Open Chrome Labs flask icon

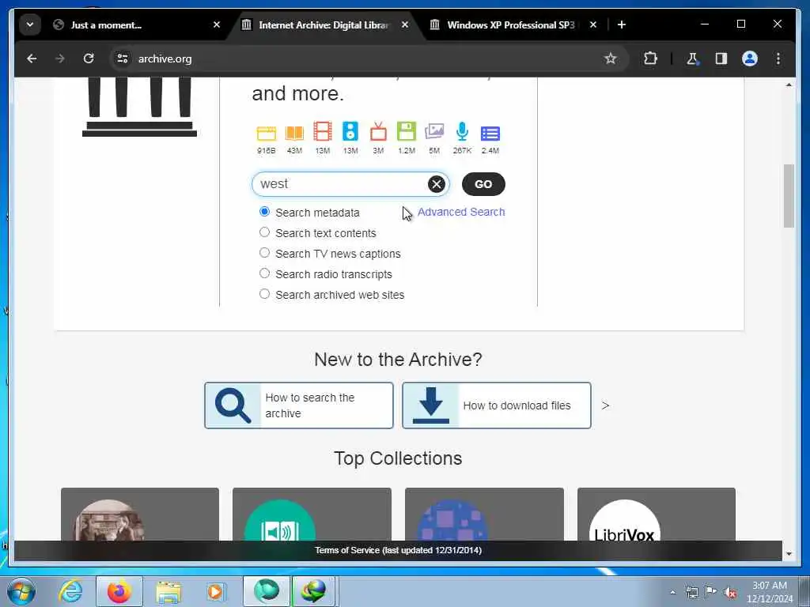692,58
